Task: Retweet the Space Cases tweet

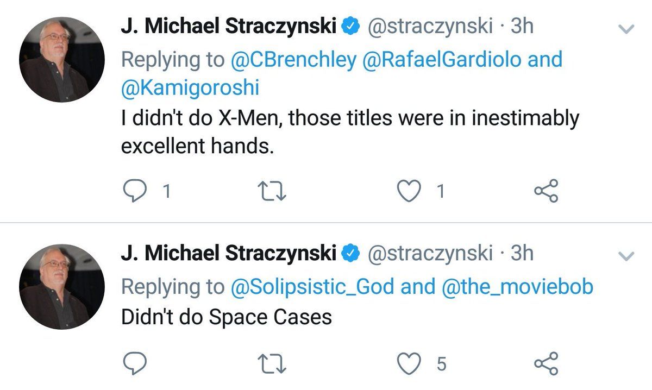Action: 272,363
